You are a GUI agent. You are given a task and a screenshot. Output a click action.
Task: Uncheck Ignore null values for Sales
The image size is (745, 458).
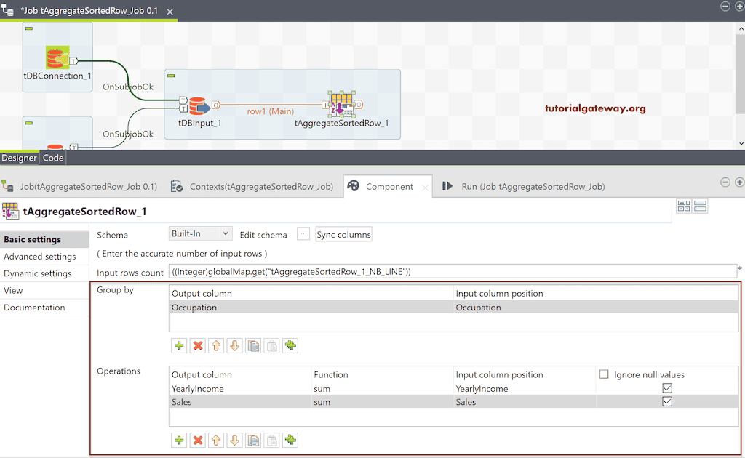point(667,401)
